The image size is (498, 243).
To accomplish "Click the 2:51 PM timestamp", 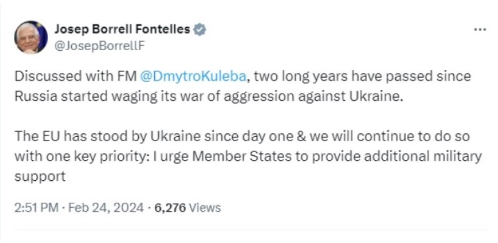I will point(33,208).
